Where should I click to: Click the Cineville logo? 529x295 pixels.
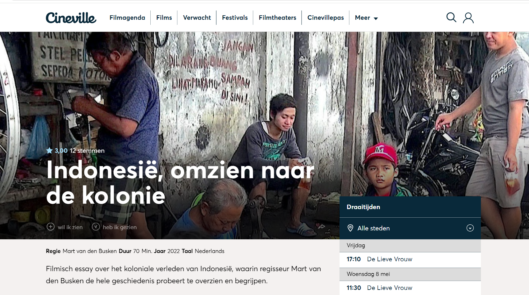coord(71,18)
